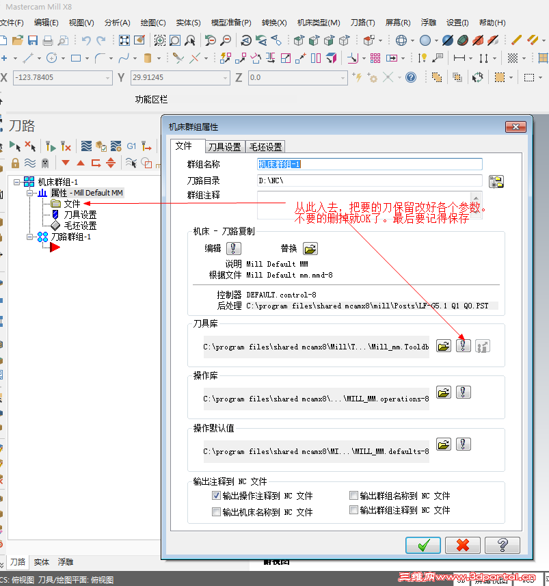The width and height of the screenshot is (549, 586).
Task: Click the 刀路目录 path field
Action: [x=370, y=181]
